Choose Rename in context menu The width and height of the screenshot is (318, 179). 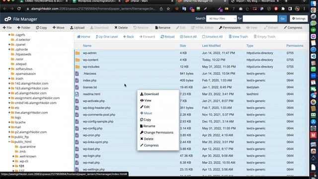(x=148, y=126)
